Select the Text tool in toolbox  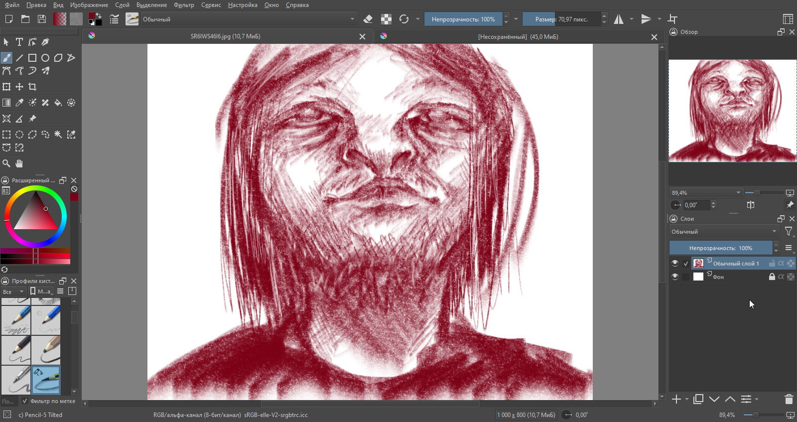(19, 42)
